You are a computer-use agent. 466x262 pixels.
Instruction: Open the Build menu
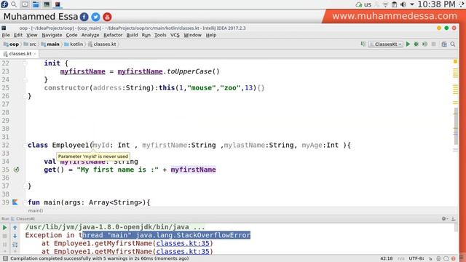click(132, 35)
